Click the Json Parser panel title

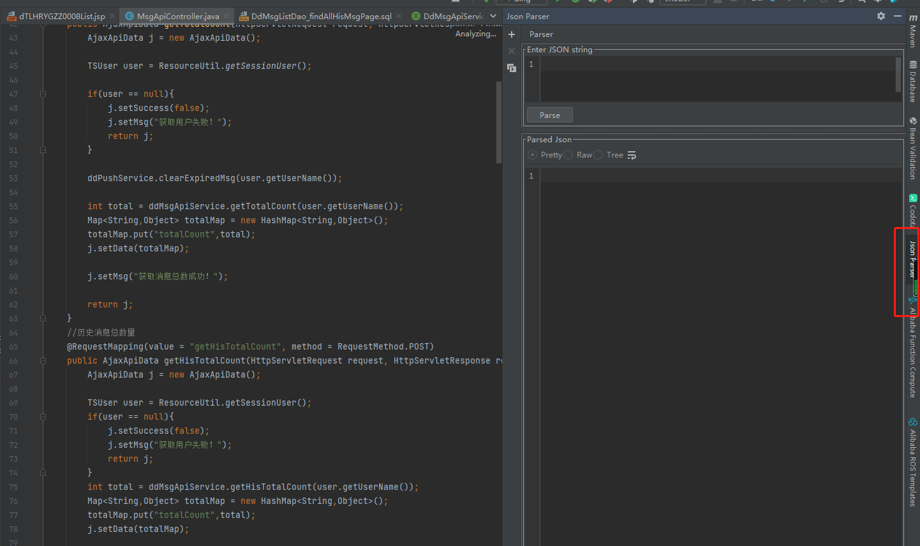(528, 16)
